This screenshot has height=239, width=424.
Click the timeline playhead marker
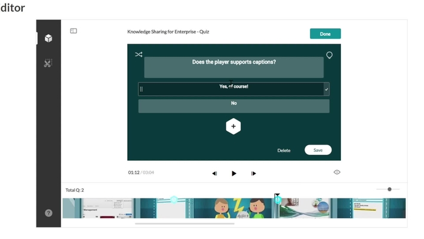tap(277, 195)
